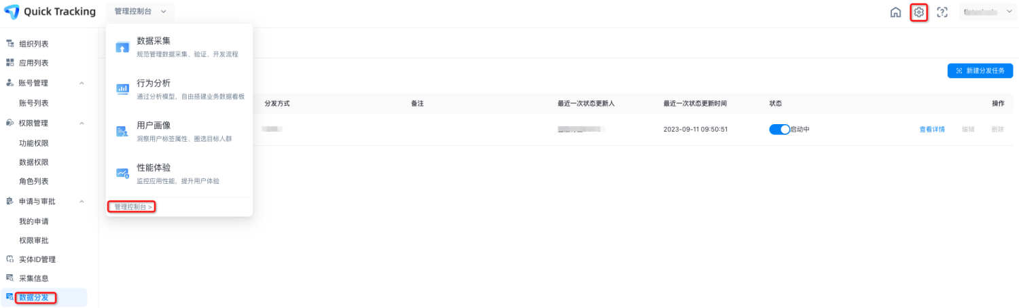1019x308 pixels.
Task: Click the disabled 删除 link
Action: pyautogui.click(x=997, y=129)
